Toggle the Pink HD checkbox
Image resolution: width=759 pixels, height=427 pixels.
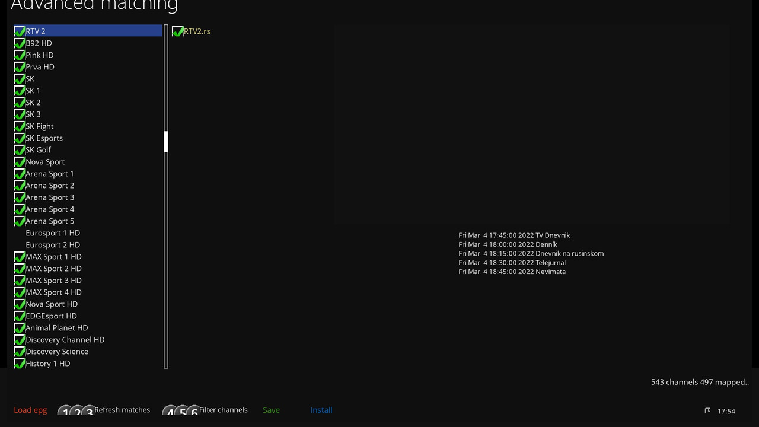point(20,55)
